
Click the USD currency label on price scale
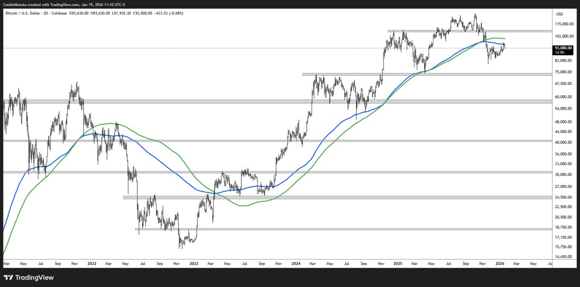(560, 14)
